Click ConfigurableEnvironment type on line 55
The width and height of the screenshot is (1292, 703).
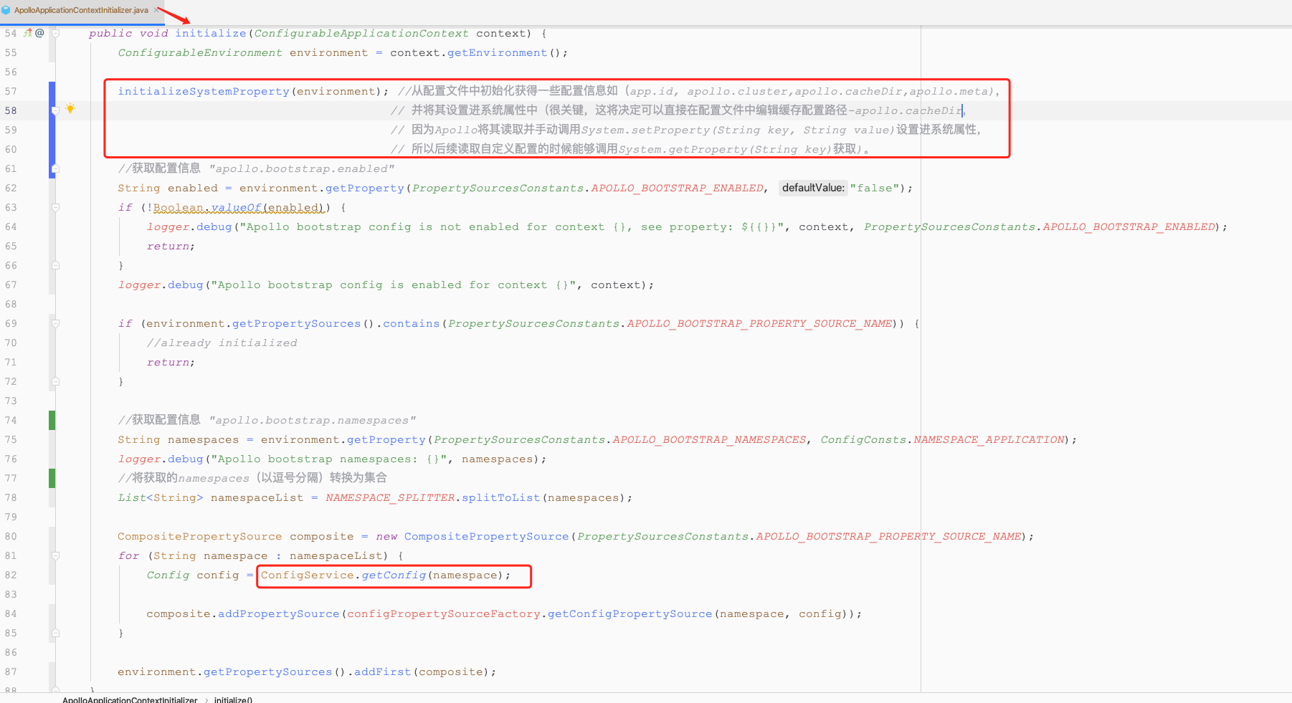click(x=200, y=52)
